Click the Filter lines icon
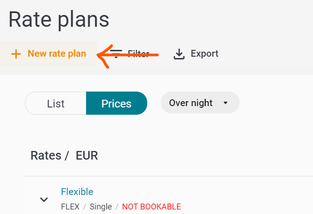Screen dimensions: 313x214 click(x=116, y=54)
